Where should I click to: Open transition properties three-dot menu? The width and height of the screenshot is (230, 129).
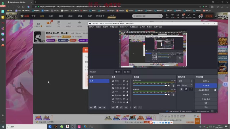click(191, 89)
